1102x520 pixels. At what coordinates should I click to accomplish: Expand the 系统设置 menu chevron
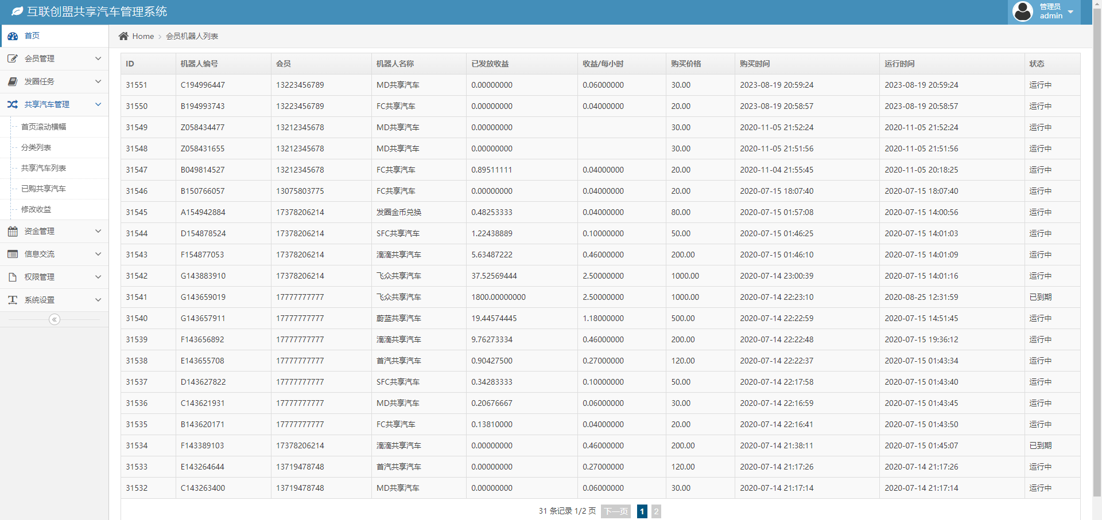point(98,300)
